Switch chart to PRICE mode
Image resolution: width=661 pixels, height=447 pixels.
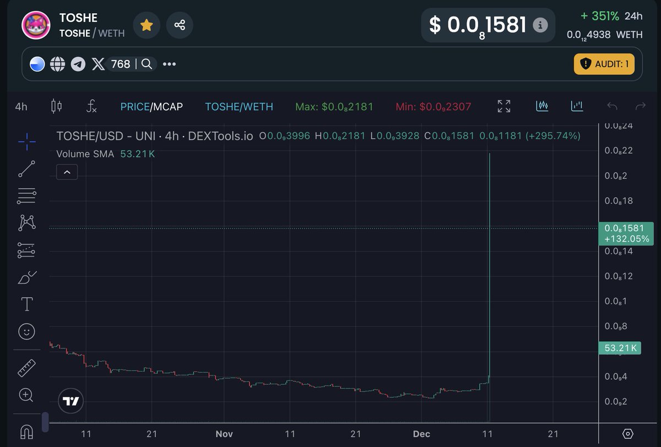point(134,107)
